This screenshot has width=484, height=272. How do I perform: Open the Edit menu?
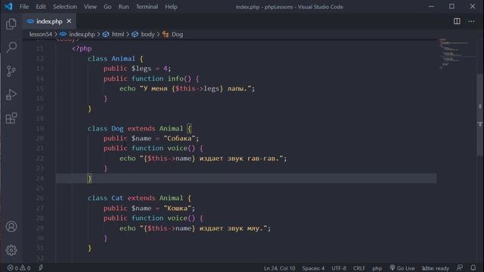coord(41,7)
